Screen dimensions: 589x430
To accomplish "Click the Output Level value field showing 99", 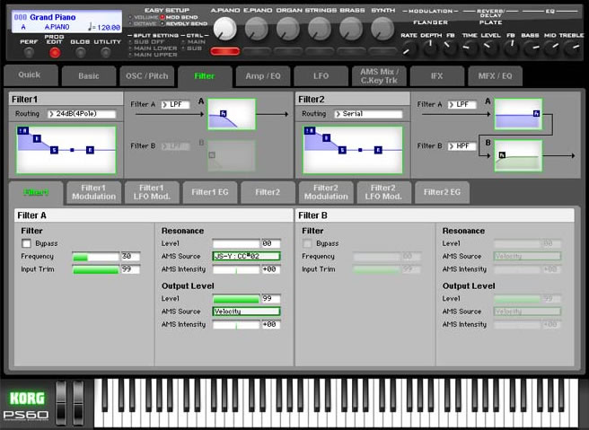I will tap(271, 299).
